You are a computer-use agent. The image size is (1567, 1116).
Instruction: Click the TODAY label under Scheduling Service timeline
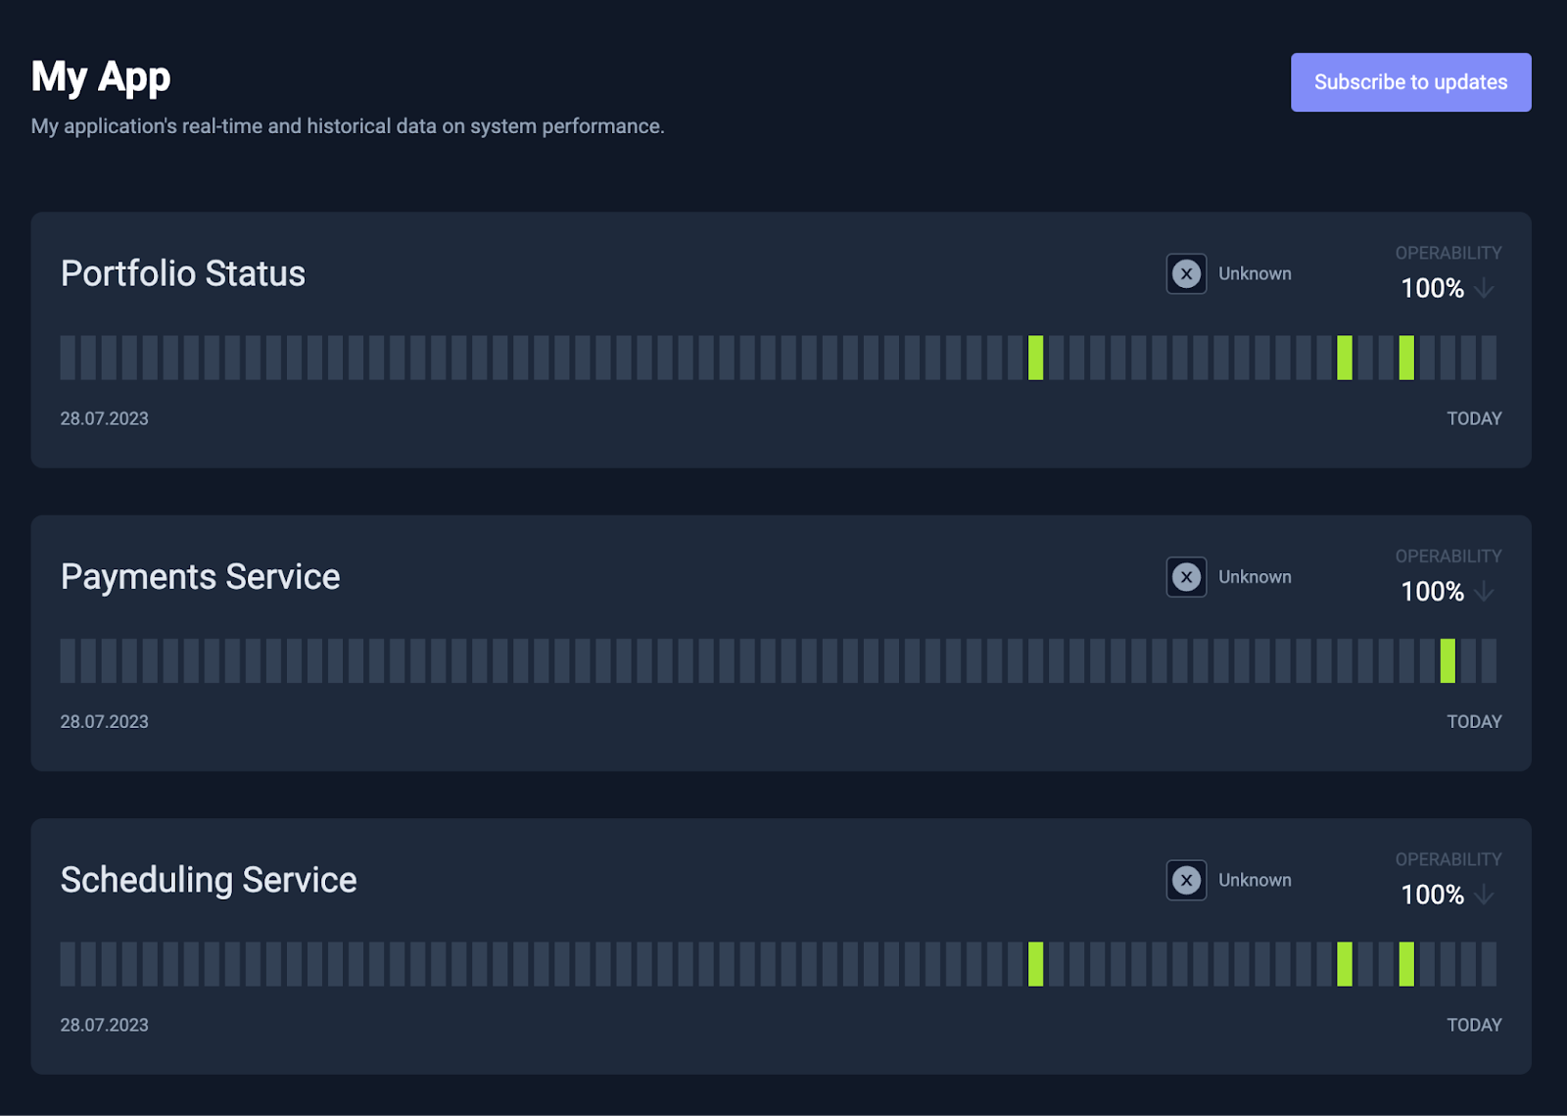pos(1474,1025)
